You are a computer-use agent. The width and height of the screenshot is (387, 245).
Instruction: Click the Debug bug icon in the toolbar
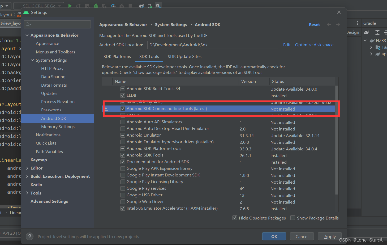coord(96,6)
